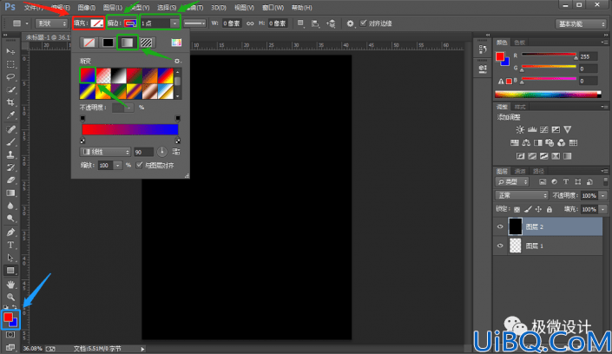Open the 线性 gradient style dropdown

click(105, 152)
